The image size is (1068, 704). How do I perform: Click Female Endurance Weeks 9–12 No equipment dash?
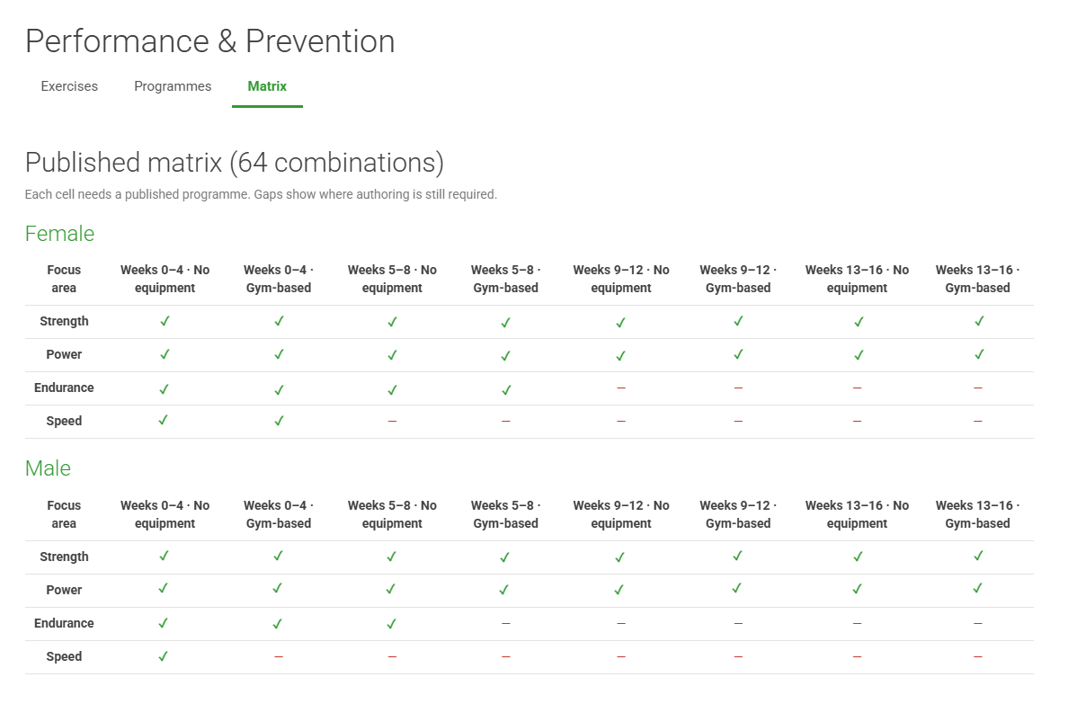pyautogui.click(x=620, y=388)
